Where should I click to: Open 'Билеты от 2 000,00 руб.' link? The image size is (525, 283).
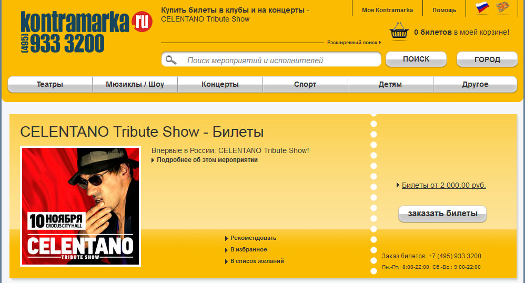coord(443,185)
